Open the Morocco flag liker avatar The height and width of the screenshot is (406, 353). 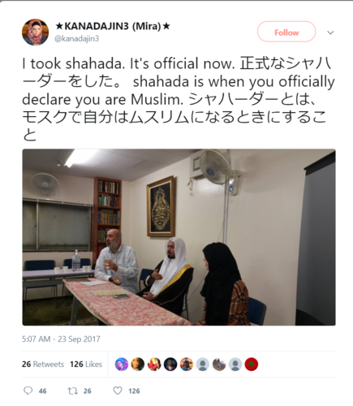[x=252, y=364]
